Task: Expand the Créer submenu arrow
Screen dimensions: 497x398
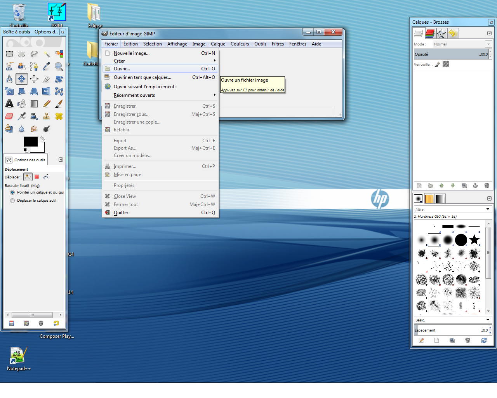Action: 214,61
